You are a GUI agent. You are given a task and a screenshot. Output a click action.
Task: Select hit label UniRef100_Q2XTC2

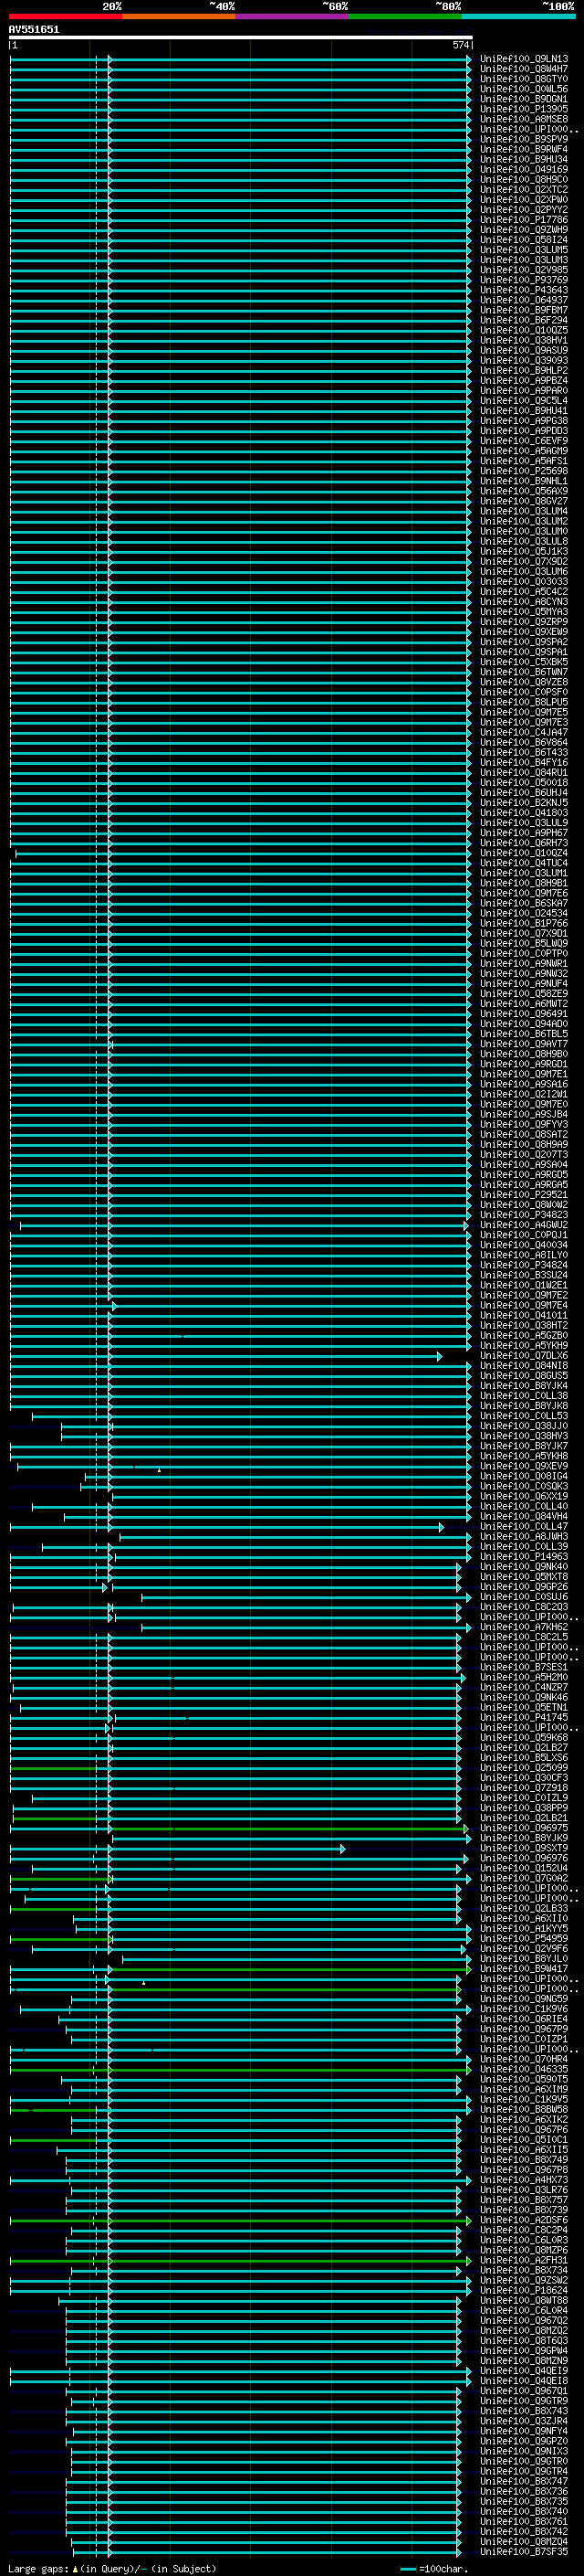pyautogui.click(x=524, y=189)
